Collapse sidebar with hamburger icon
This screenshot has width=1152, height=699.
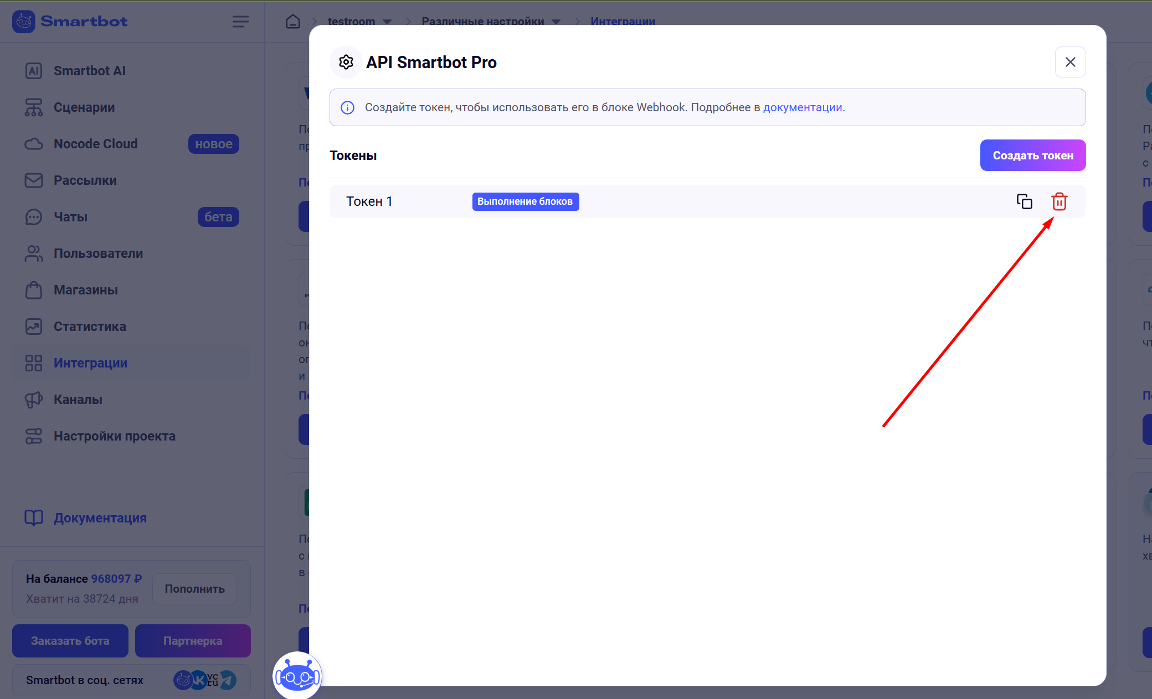coord(240,22)
